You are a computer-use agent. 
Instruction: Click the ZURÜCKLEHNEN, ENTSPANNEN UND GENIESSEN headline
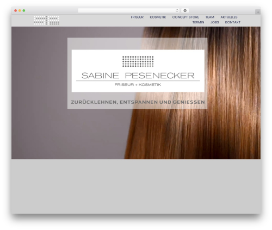[138, 102]
